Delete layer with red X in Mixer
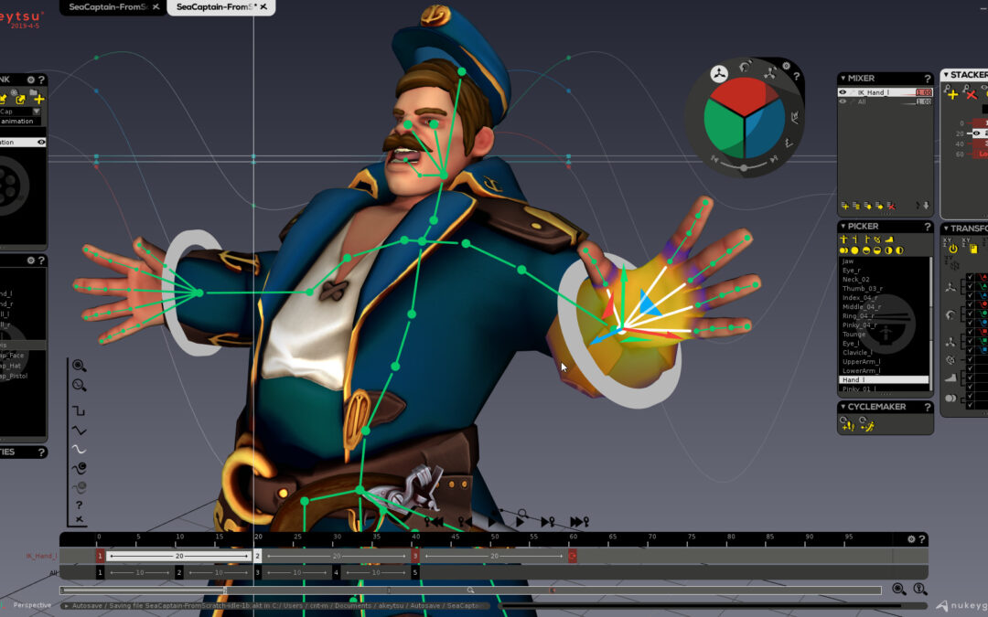Screen dimensions: 988x617 point(891,206)
